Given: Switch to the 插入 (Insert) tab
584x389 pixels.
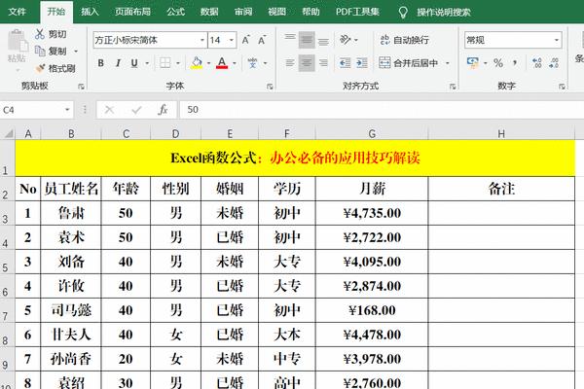Looking at the screenshot, I should coord(90,12).
